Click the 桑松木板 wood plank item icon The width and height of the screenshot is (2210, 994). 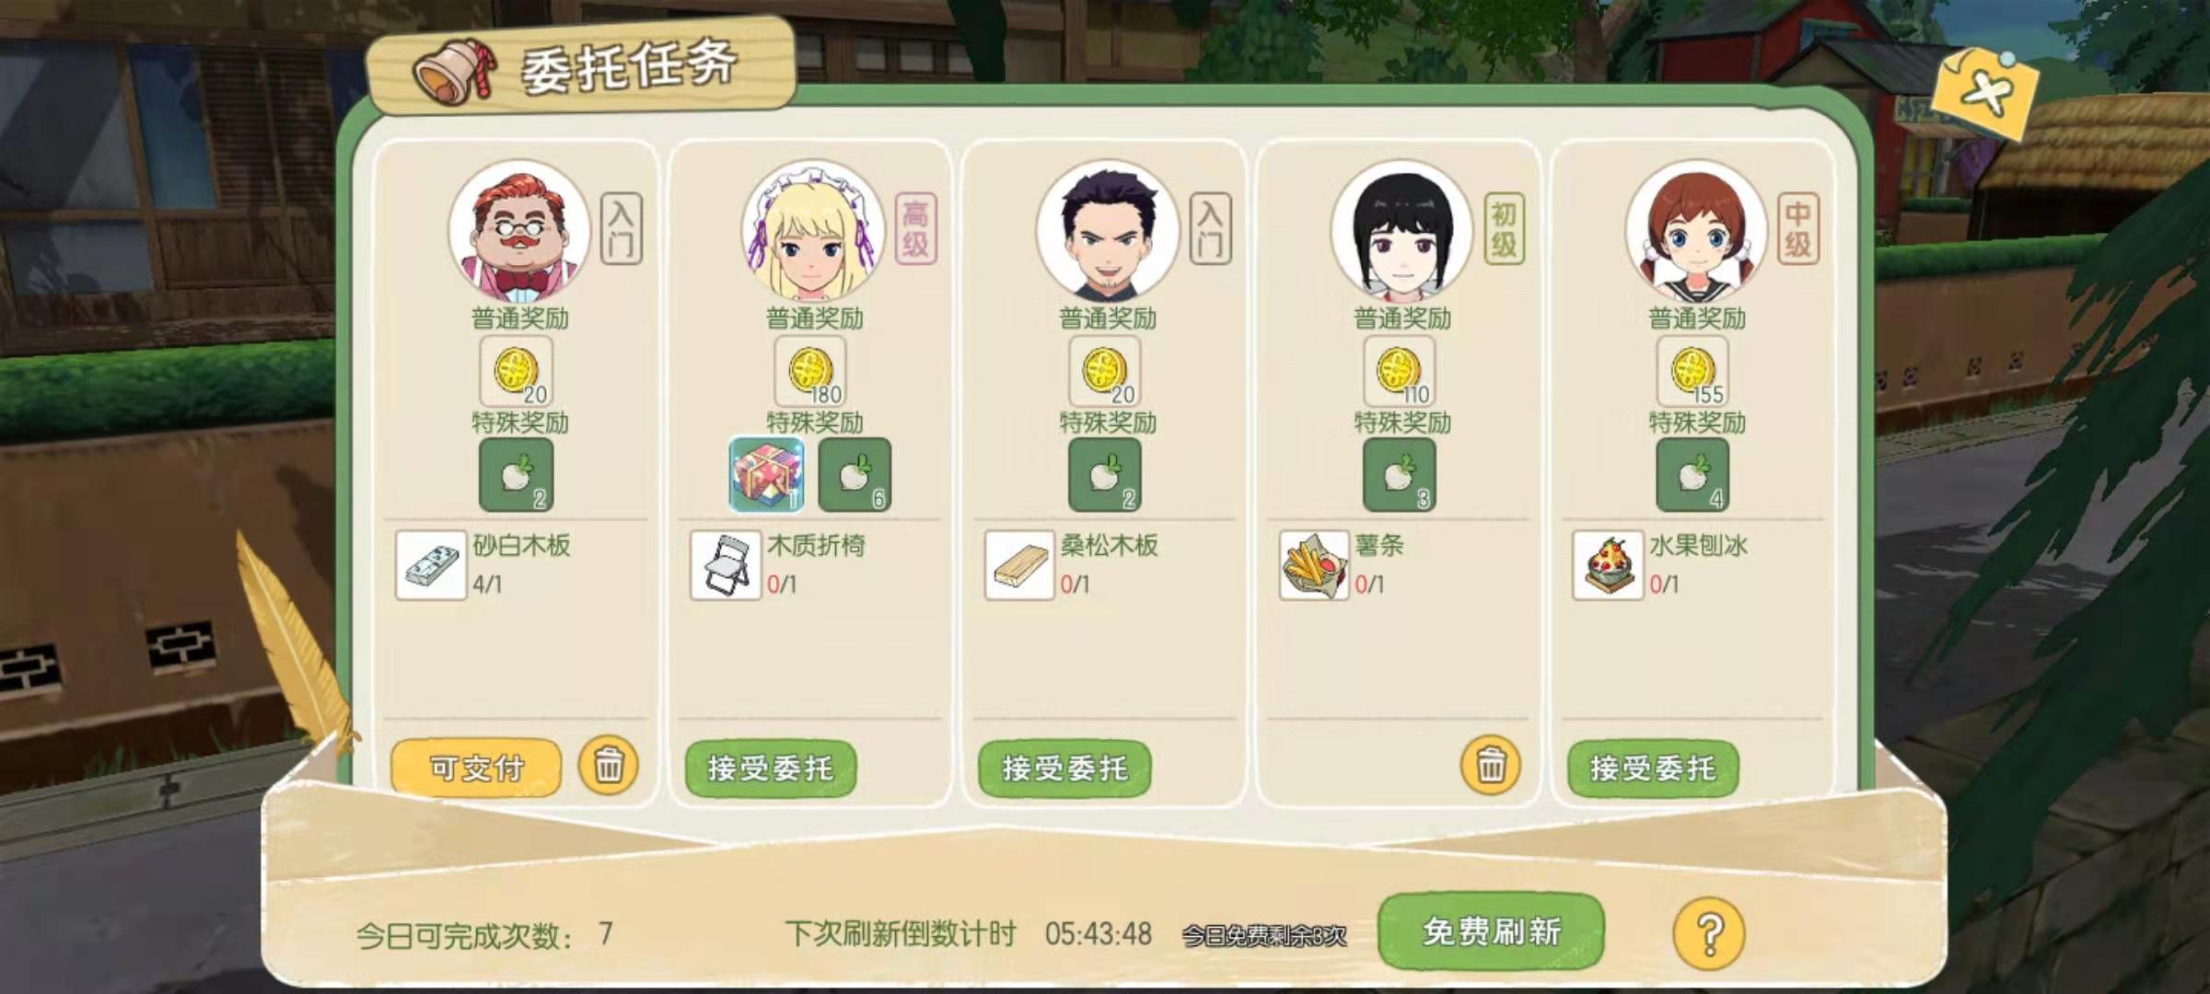point(1019,565)
